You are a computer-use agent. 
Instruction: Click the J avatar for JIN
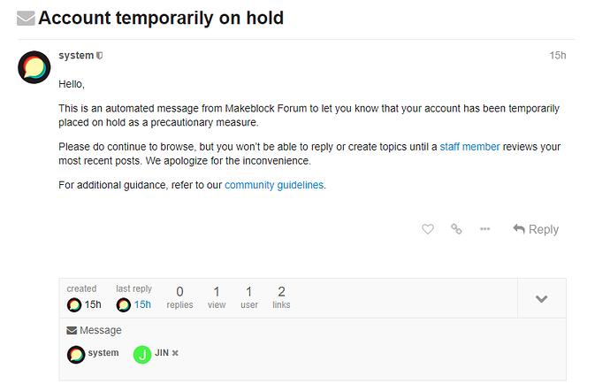coord(142,355)
